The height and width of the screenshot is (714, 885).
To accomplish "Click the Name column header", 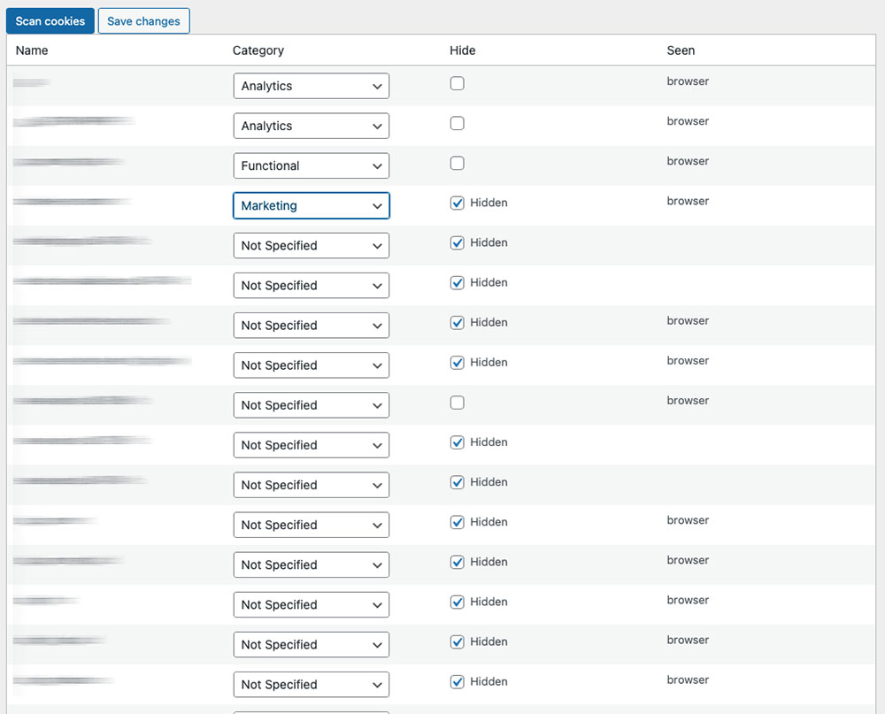I will (x=31, y=50).
